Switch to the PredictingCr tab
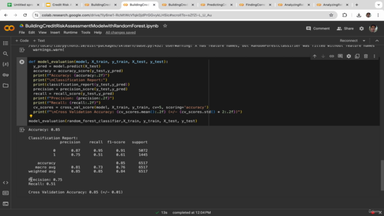The height and width of the screenshot is (216, 384). 217,5
